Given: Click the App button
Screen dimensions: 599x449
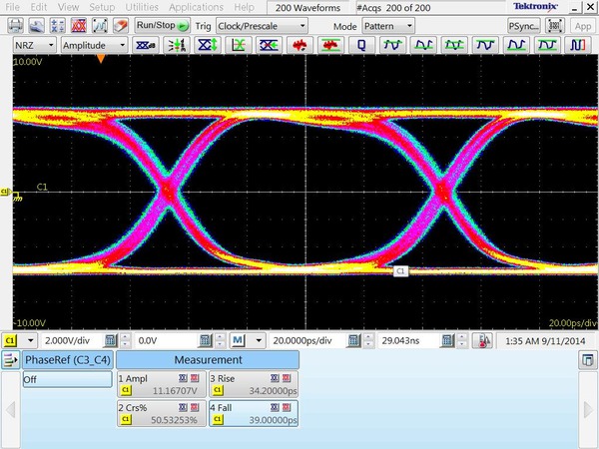Looking at the screenshot, I should (x=583, y=26).
